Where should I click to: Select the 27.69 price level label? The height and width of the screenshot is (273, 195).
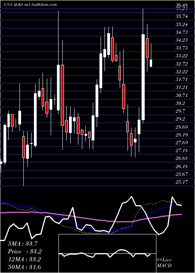[182, 143]
